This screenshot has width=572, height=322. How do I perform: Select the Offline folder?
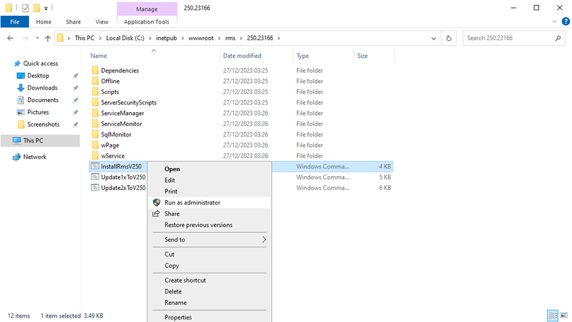tap(110, 81)
